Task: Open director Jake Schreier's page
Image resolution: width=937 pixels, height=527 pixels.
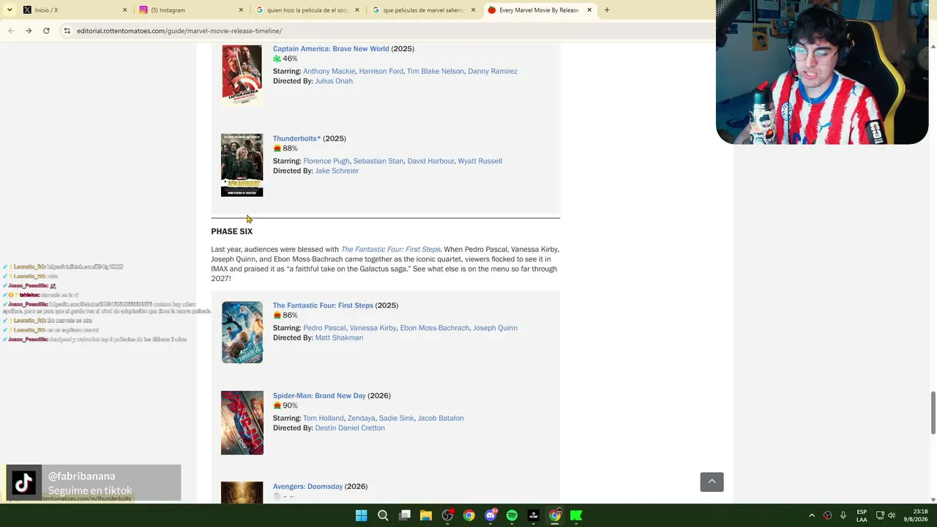Action: (337, 171)
